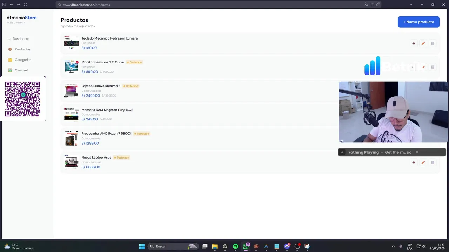Select 'Procesador AMD Ryzen 7 5800X' title
The image size is (449, 252).
coord(106,133)
